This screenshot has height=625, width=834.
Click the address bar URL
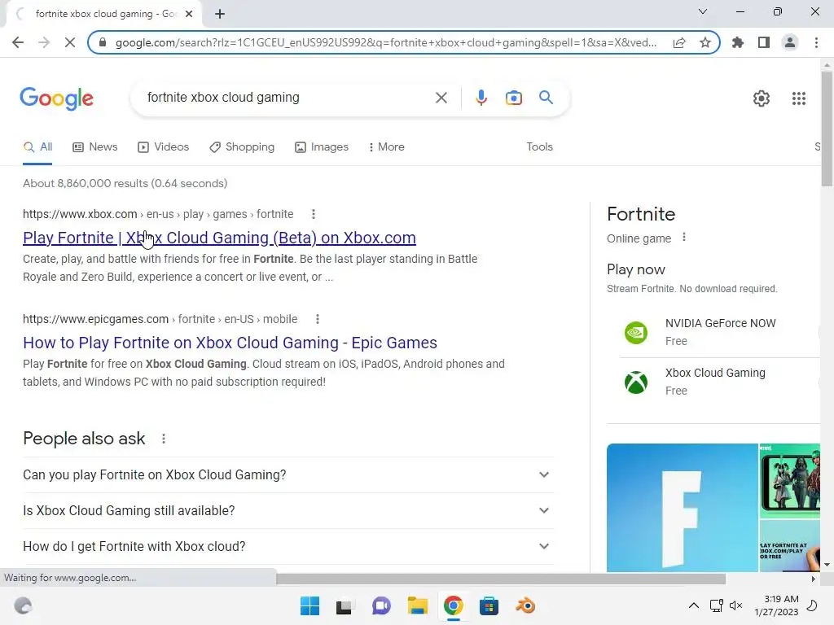click(385, 42)
